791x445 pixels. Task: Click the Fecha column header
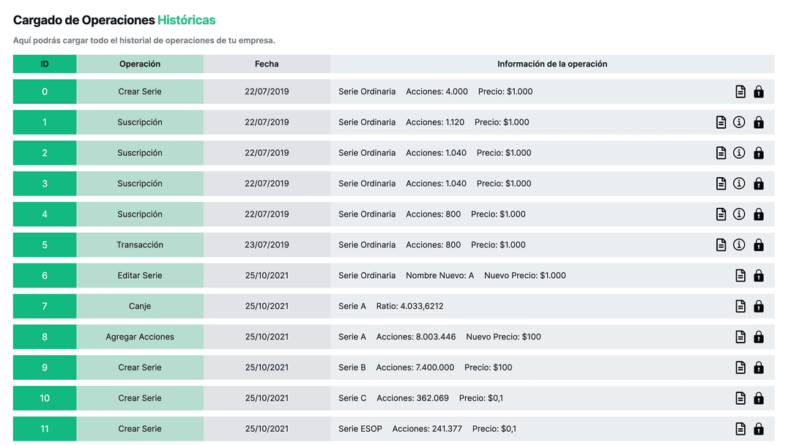[267, 64]
